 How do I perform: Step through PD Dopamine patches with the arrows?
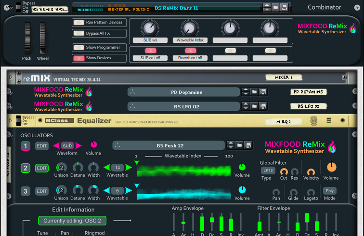(x=246, y=92)
